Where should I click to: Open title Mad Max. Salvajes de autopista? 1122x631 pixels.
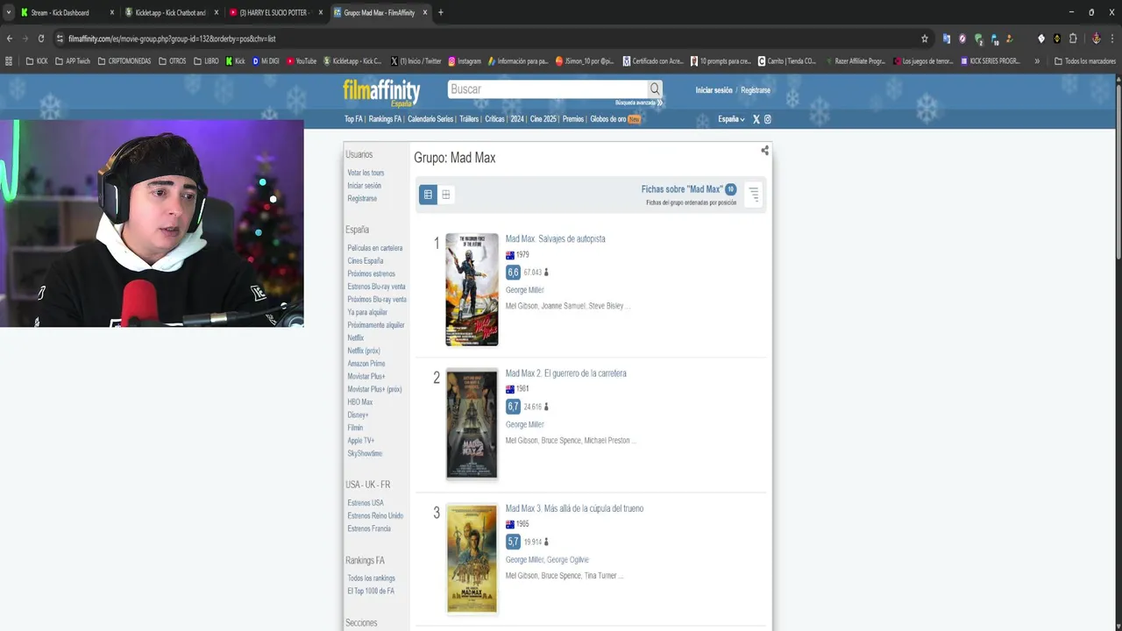tap(555, 238)
